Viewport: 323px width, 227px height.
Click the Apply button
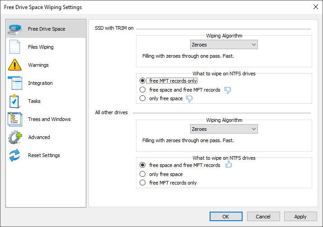point(300,217)
